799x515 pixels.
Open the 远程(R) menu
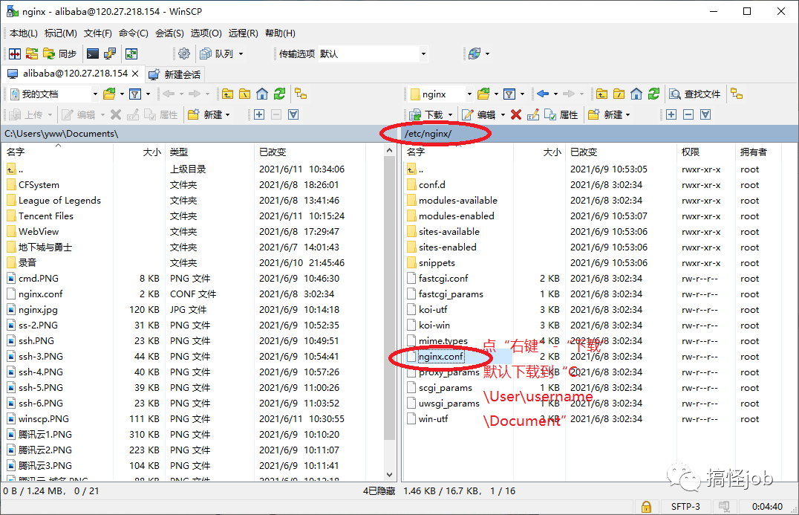[243, 33]
